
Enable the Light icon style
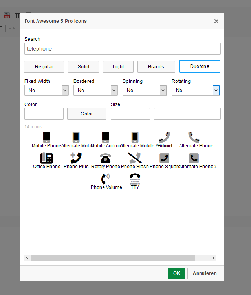pos(118,67)
